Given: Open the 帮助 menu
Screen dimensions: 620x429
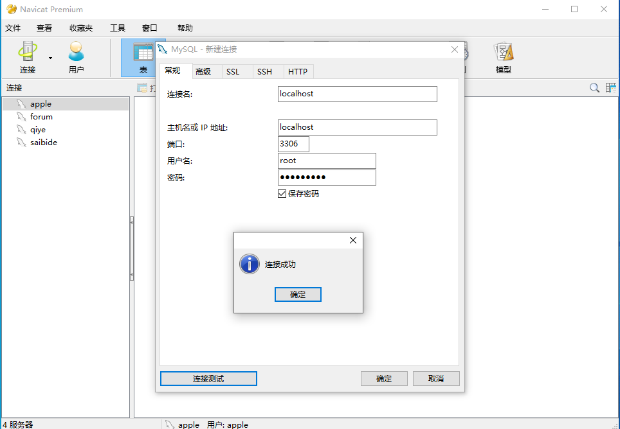Looking at the screenshot, I should click(185, 28).
